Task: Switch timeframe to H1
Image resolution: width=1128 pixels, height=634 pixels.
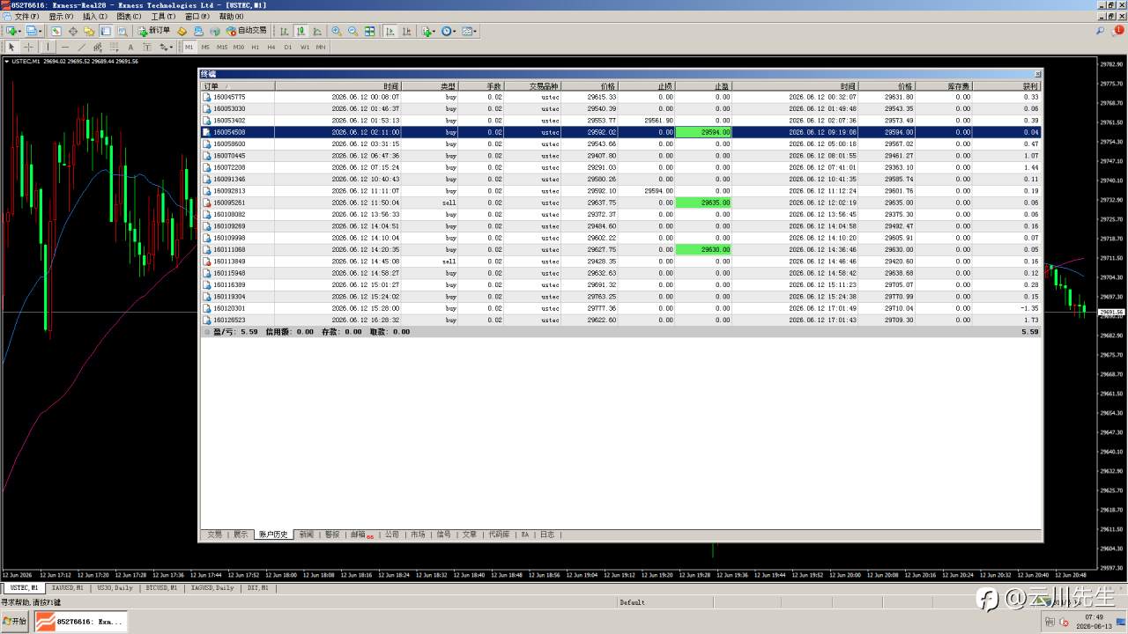Action: click(x=255, y=47)
